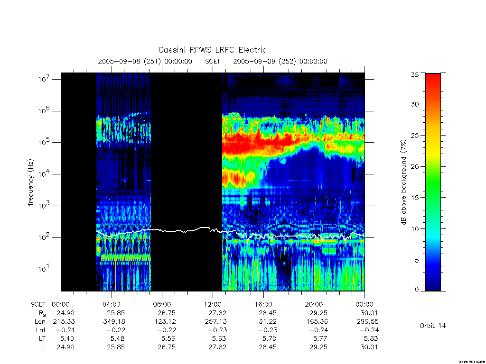The height and width of the screenshot is (364, 486).
Task: Click the local time value '5.56'
Action: click(168, 338)
